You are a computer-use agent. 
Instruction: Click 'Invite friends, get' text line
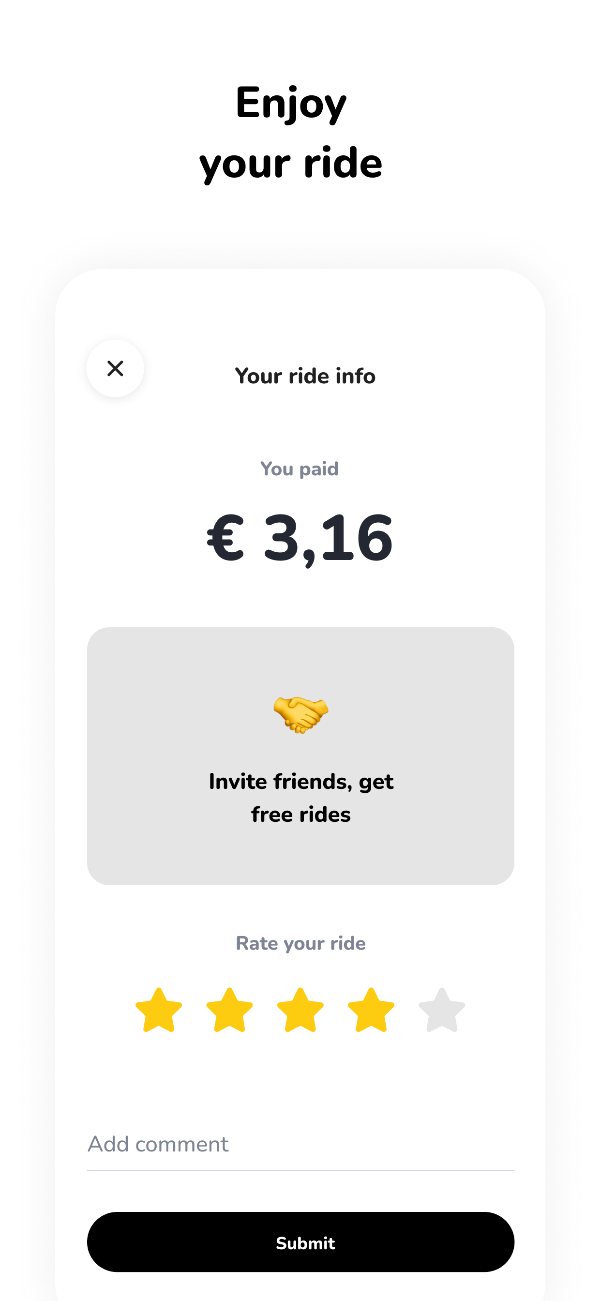coord(301,782)
